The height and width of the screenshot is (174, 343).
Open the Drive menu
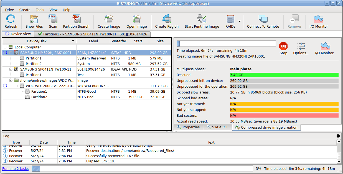[9, 10]
